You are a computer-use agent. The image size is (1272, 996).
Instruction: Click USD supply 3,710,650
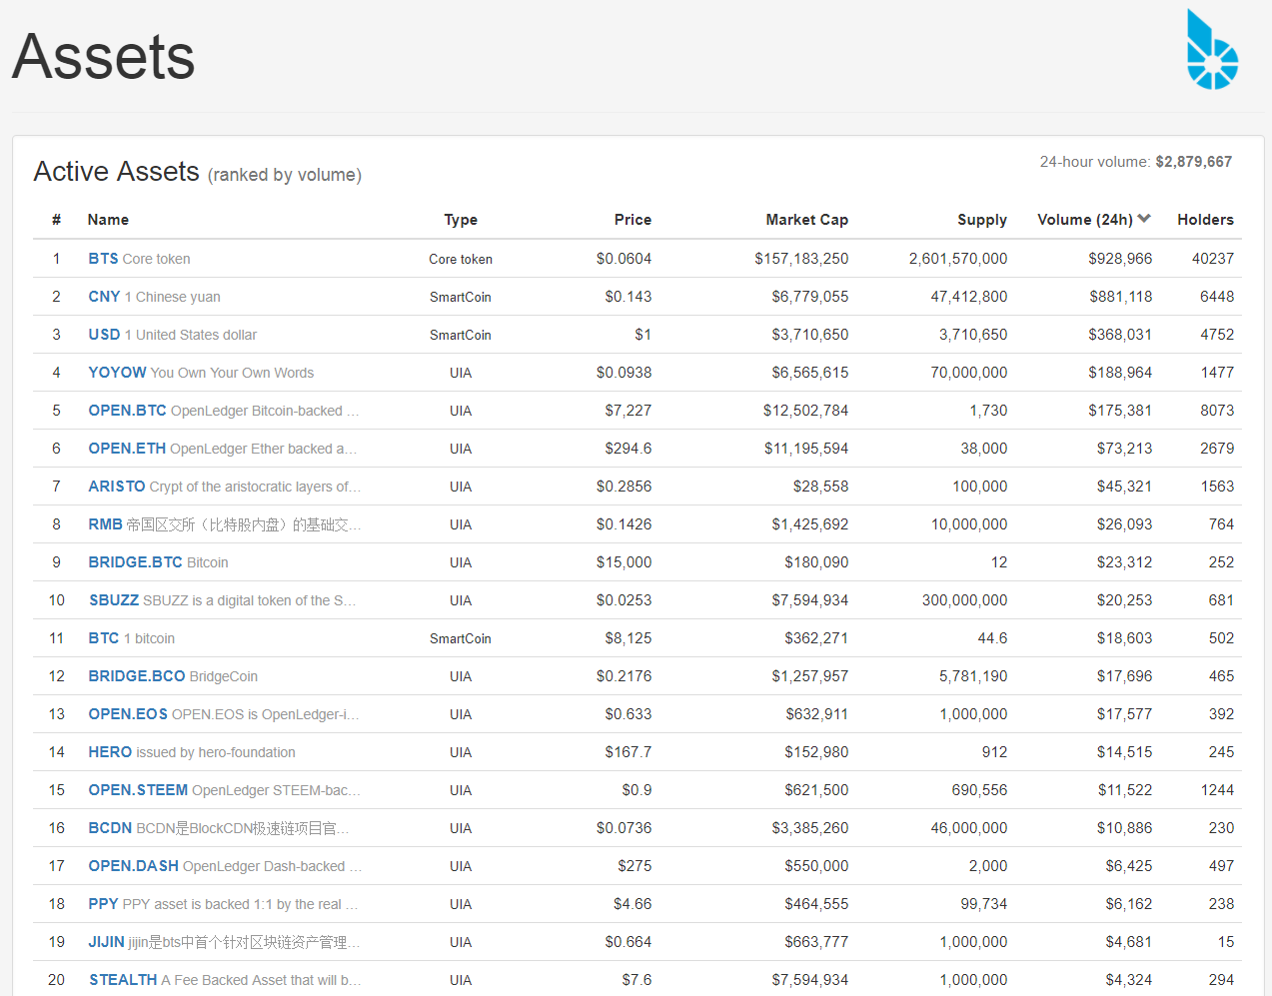pos(973,335)
